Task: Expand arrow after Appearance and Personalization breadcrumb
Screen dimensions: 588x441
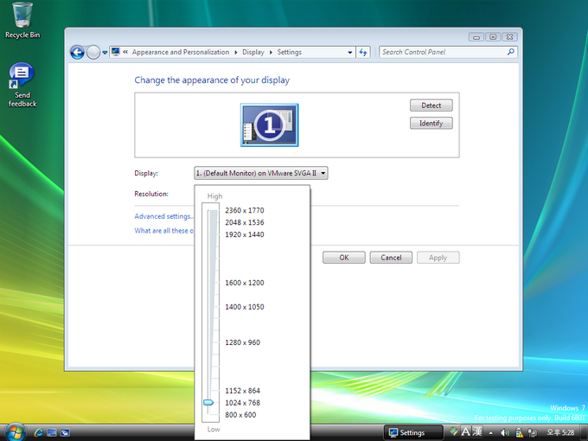Action: pos(236,52)
